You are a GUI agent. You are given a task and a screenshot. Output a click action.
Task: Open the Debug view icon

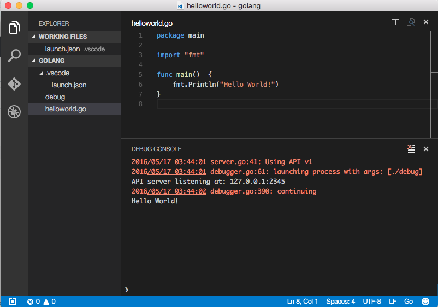(14, 112)
